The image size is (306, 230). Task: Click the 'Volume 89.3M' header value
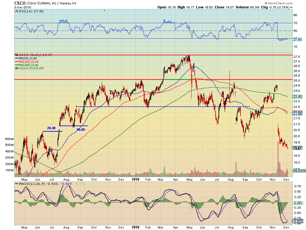point(248,7)
